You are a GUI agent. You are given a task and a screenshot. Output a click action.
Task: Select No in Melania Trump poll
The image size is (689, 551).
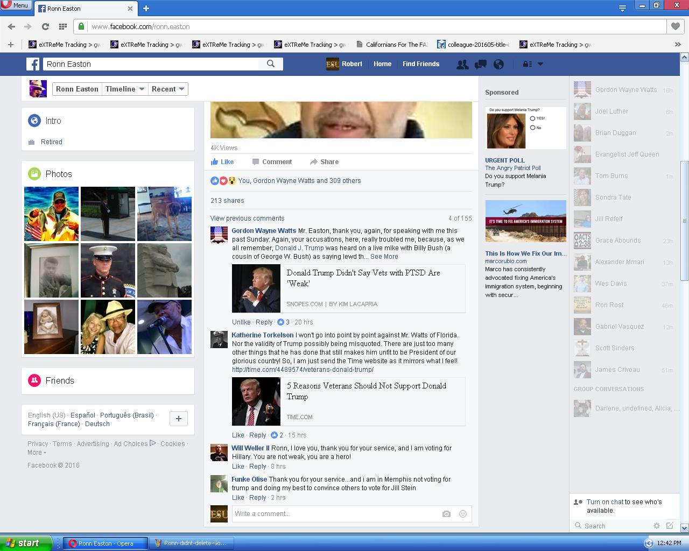[532, 128]
